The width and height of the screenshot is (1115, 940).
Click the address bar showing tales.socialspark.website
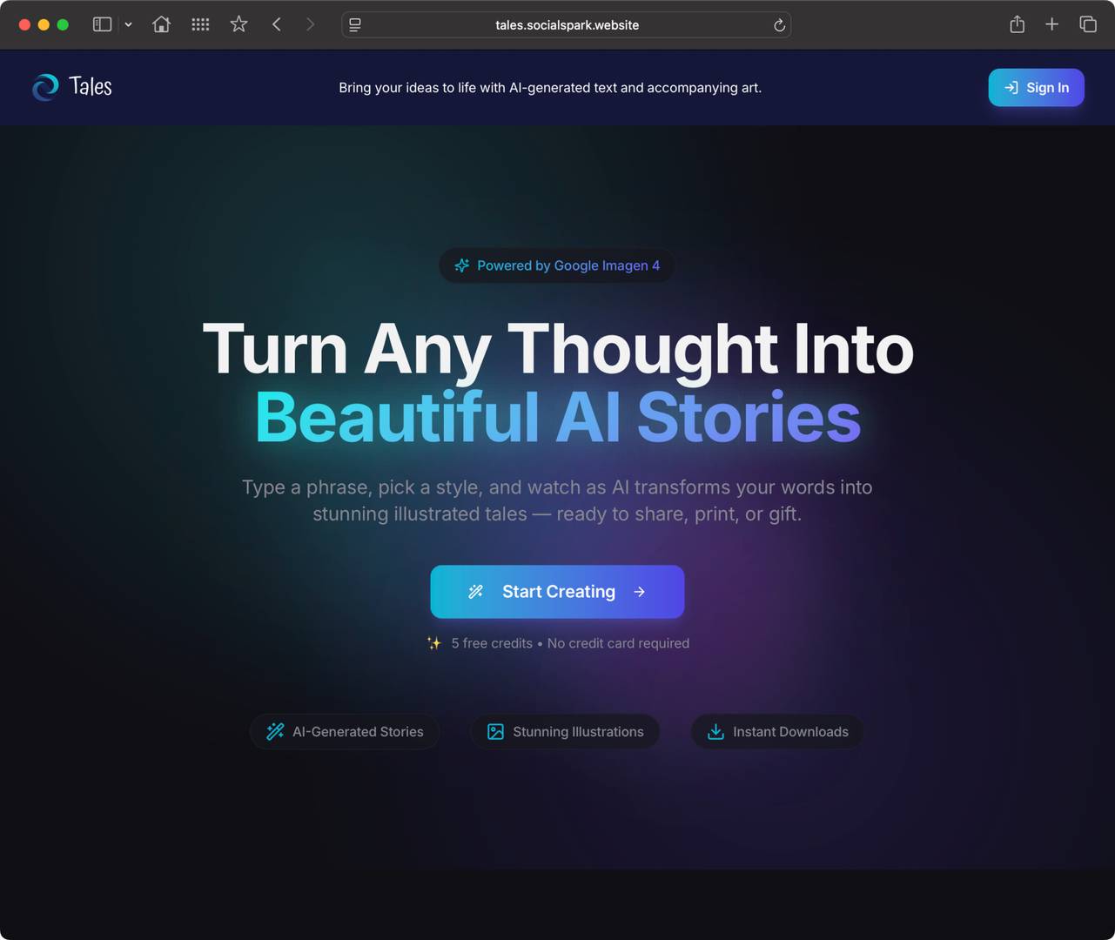click(566, 24)
